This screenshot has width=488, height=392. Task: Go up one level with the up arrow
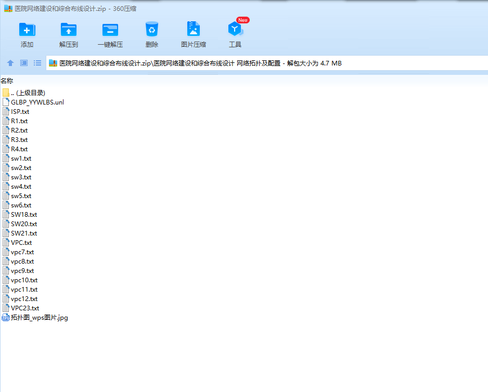pyautogui.click(x=10, y=63)
